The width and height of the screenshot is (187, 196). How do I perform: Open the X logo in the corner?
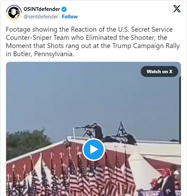click(x=177, y=8)
